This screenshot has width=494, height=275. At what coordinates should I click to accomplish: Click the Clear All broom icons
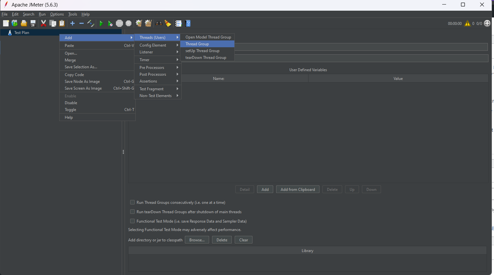click(x=148, y=23)
